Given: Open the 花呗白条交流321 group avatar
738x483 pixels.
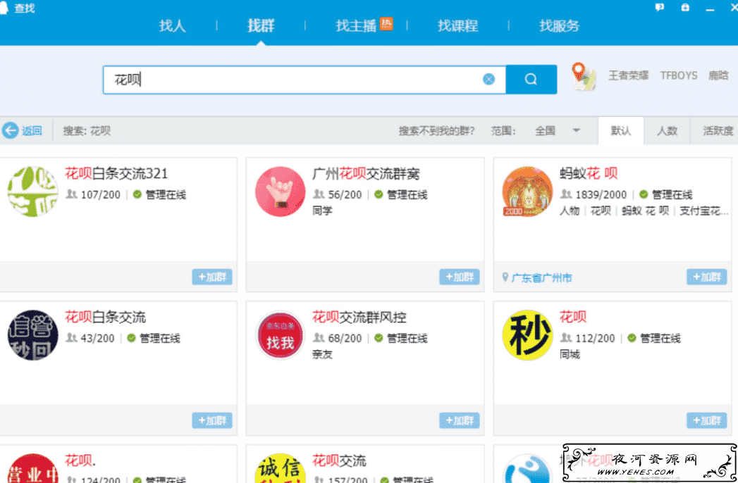Looking at the screenshot, I should click(32, 191).
